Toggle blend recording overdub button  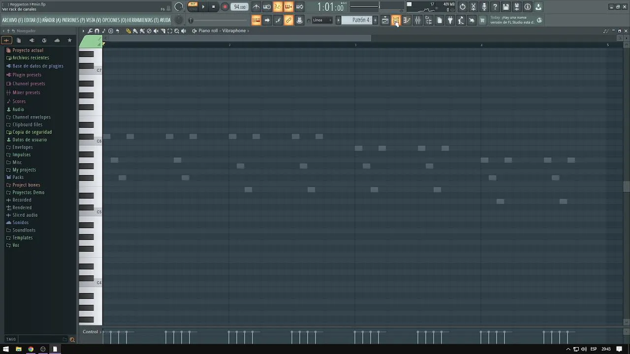pos(288,7)
